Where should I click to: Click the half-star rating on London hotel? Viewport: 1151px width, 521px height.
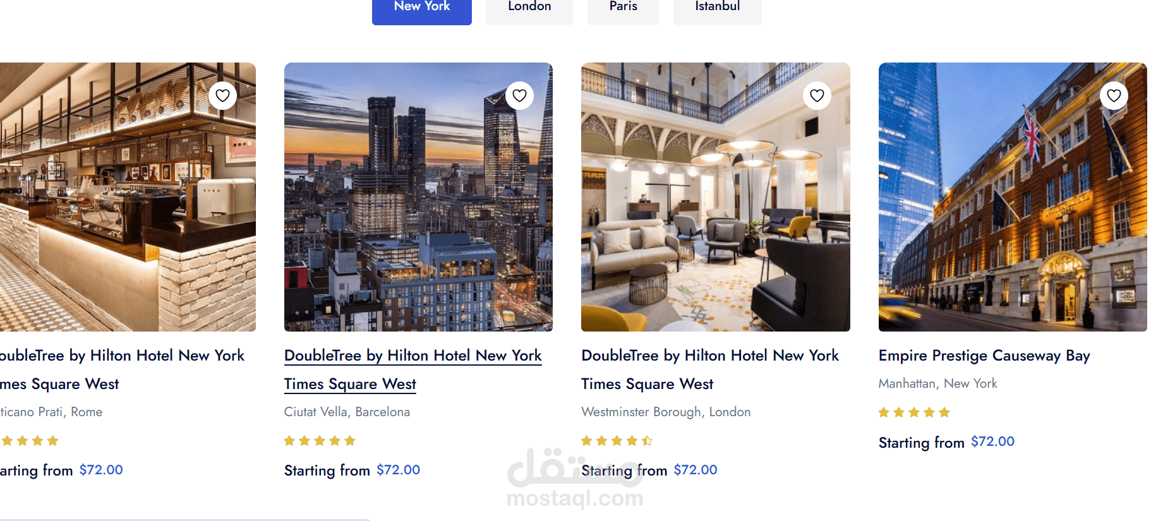click(x=617, y=441)
